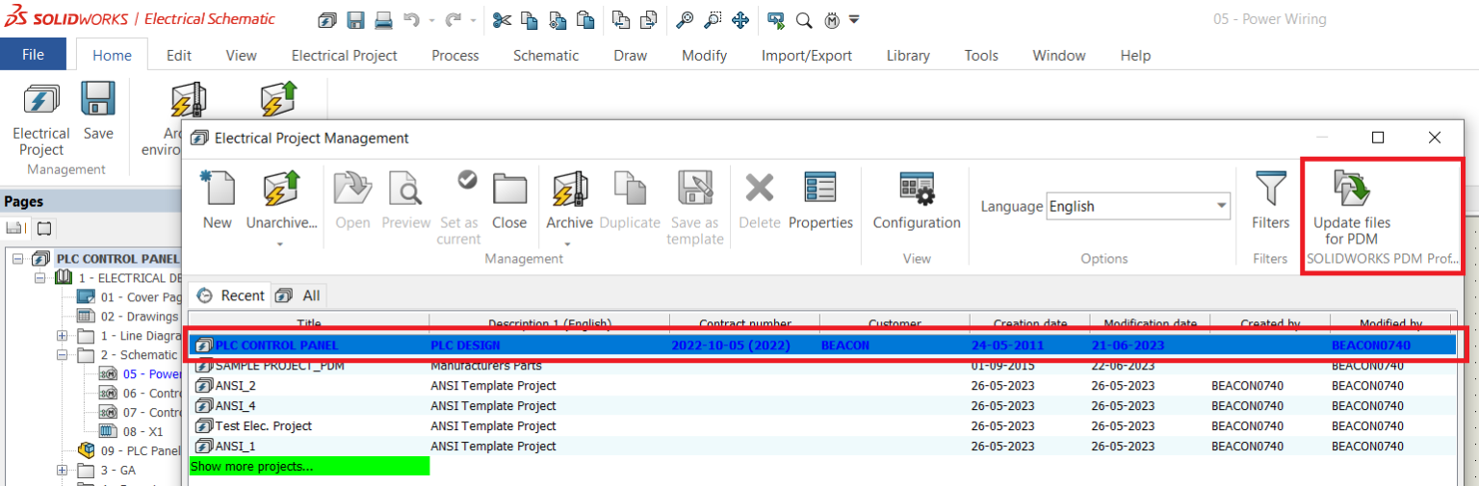This screenshot has width=1479, height=486.
Task: Click New project in Project Management dialog
Action: click(x=217, y=200)
